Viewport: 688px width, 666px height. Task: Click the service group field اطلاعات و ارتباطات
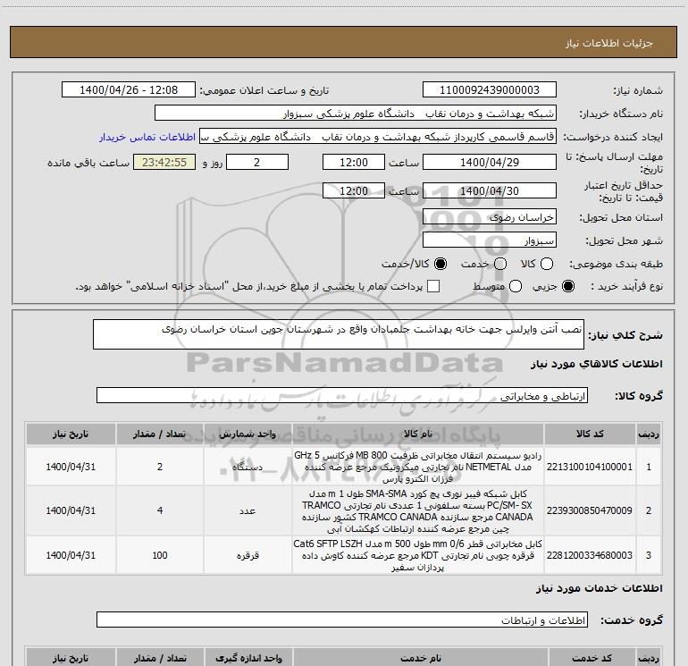(342, 620)
